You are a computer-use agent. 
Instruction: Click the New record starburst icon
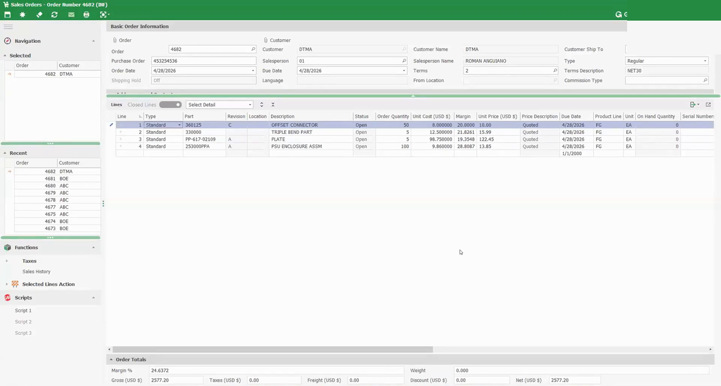click(23, 15)
